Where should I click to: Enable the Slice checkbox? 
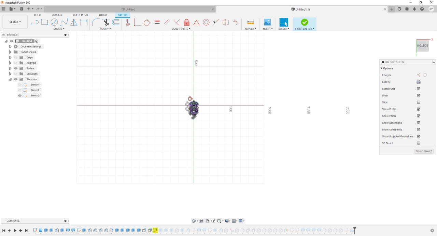pyautogui.click(x=419, y=102)
